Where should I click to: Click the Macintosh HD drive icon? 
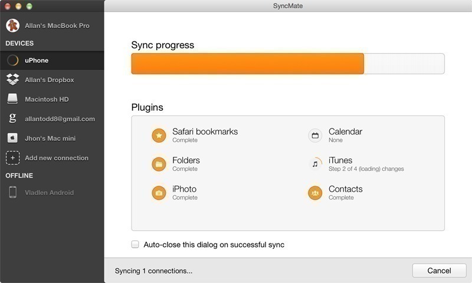click(13, 99)
